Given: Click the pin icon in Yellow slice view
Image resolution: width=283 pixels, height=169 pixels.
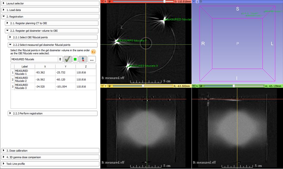Looking at the screenshot, I should point(102,86).
